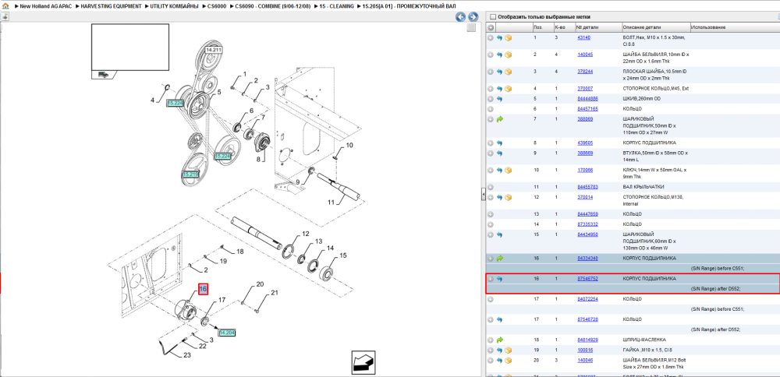The image size is (780, 377).
Task: Click reference label 15.210 on diagram
Action: 191,174
